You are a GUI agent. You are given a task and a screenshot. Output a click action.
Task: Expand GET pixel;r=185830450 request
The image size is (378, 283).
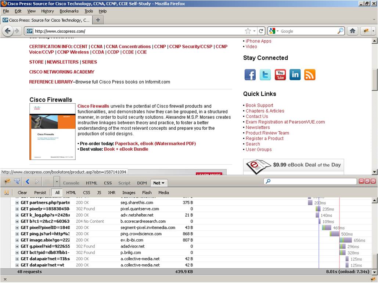click(17, 209)
